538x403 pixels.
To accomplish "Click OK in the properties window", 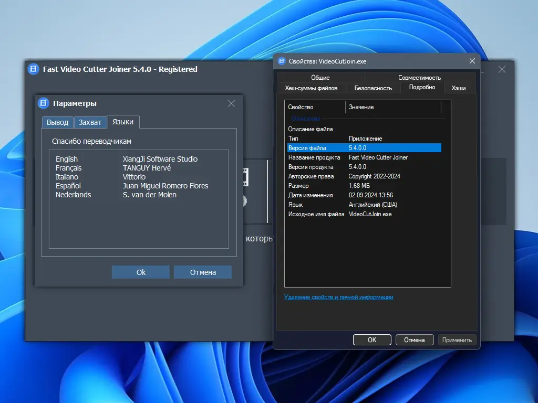I will (372, 340).
